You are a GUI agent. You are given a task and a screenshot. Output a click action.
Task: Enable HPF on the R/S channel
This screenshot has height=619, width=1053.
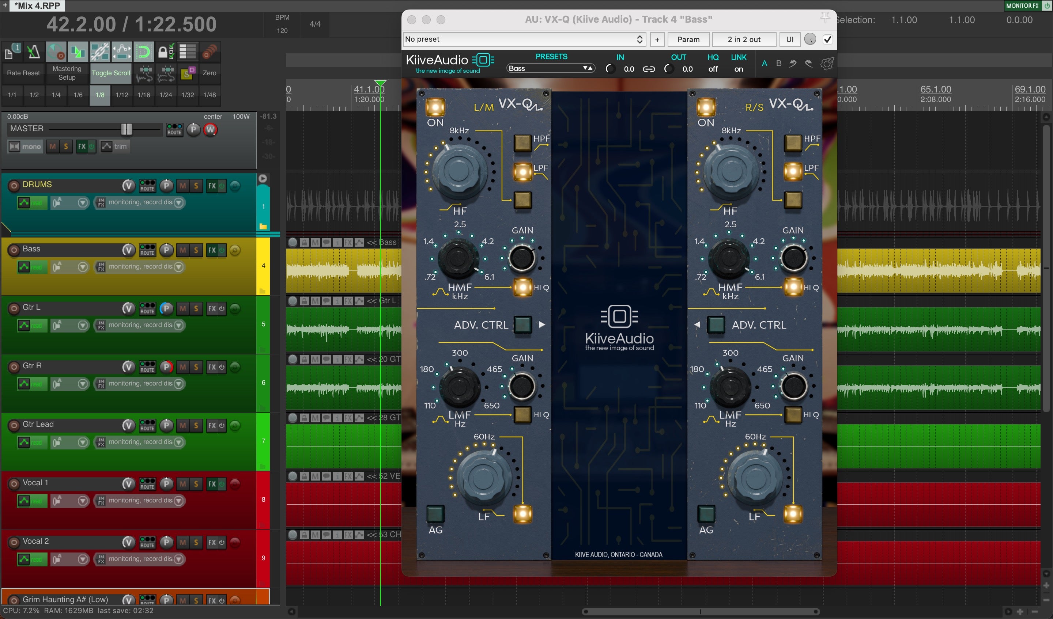click(x=793, y=143)
